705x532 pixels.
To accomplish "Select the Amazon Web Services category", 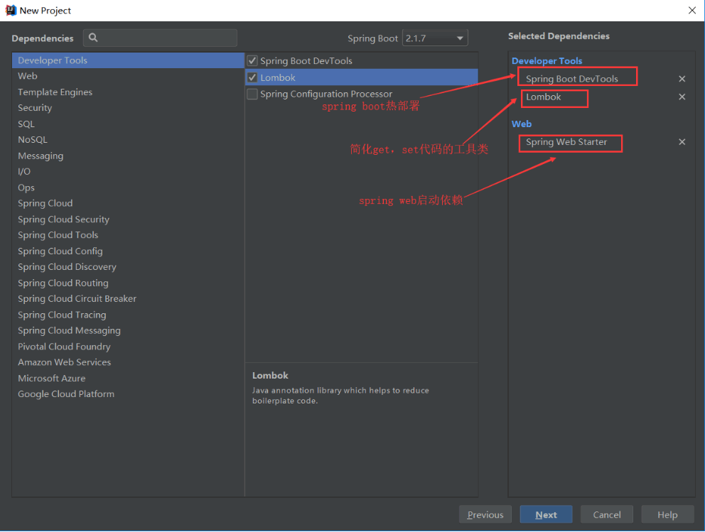I will 128,362.
